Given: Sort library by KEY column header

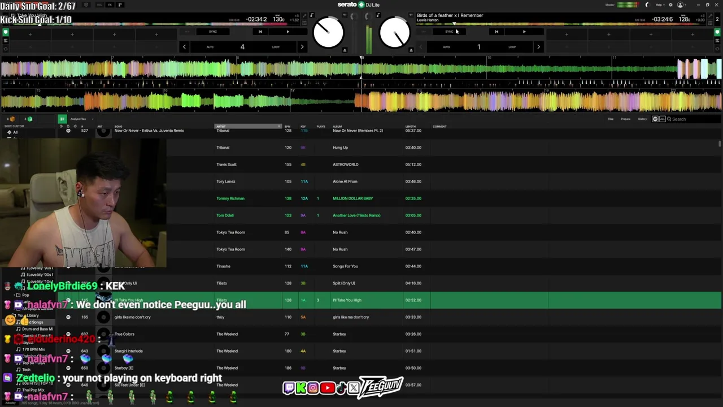Looking at the screenshot, I should click(303, 127).
